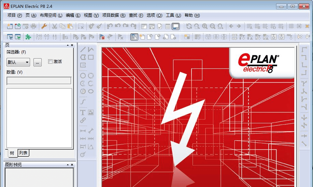Click the Paste clipboard icon

coord(70,26)
